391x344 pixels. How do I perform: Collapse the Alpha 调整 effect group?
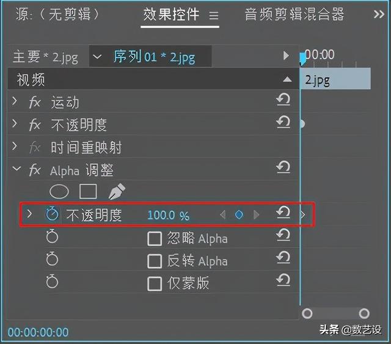[15, 169]
